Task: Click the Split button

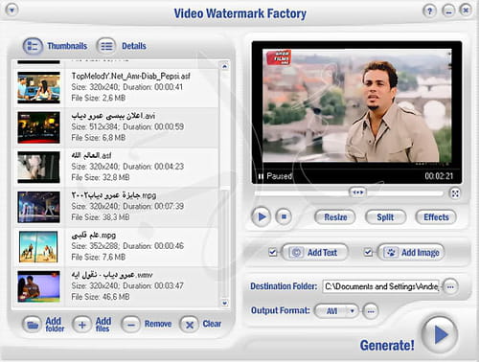Action: pyautogui.click(x=385, y=217)
